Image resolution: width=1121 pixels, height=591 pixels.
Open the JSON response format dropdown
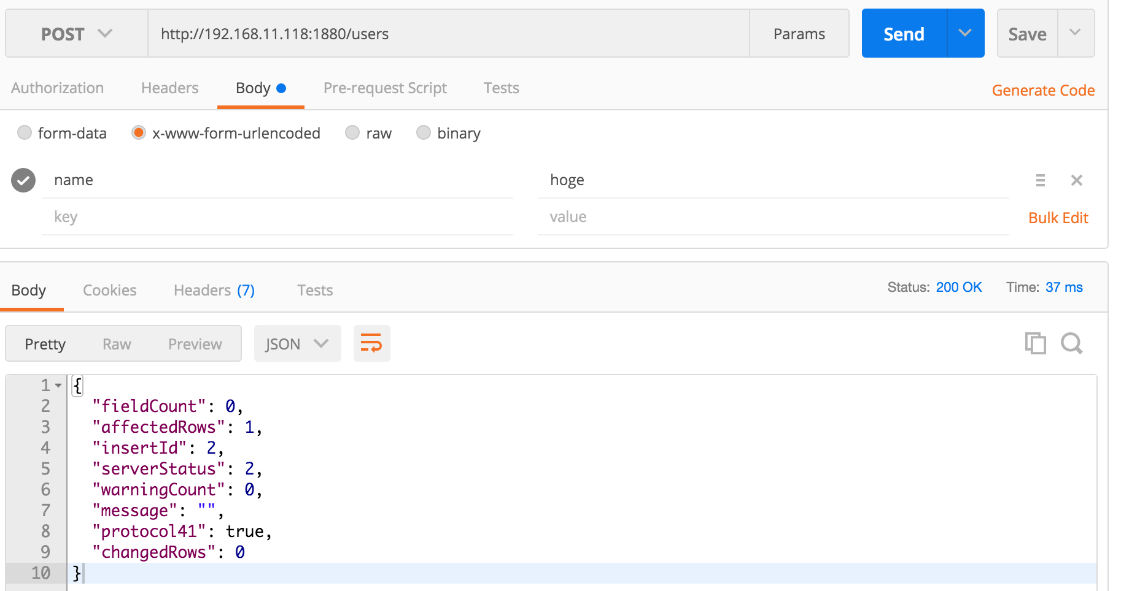(x=297, y=343)
